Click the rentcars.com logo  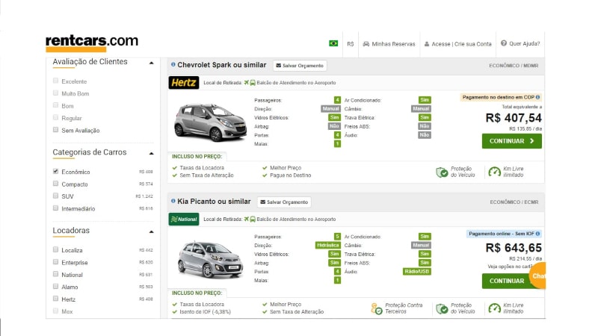pyautogui.click(x=91, y=43)
